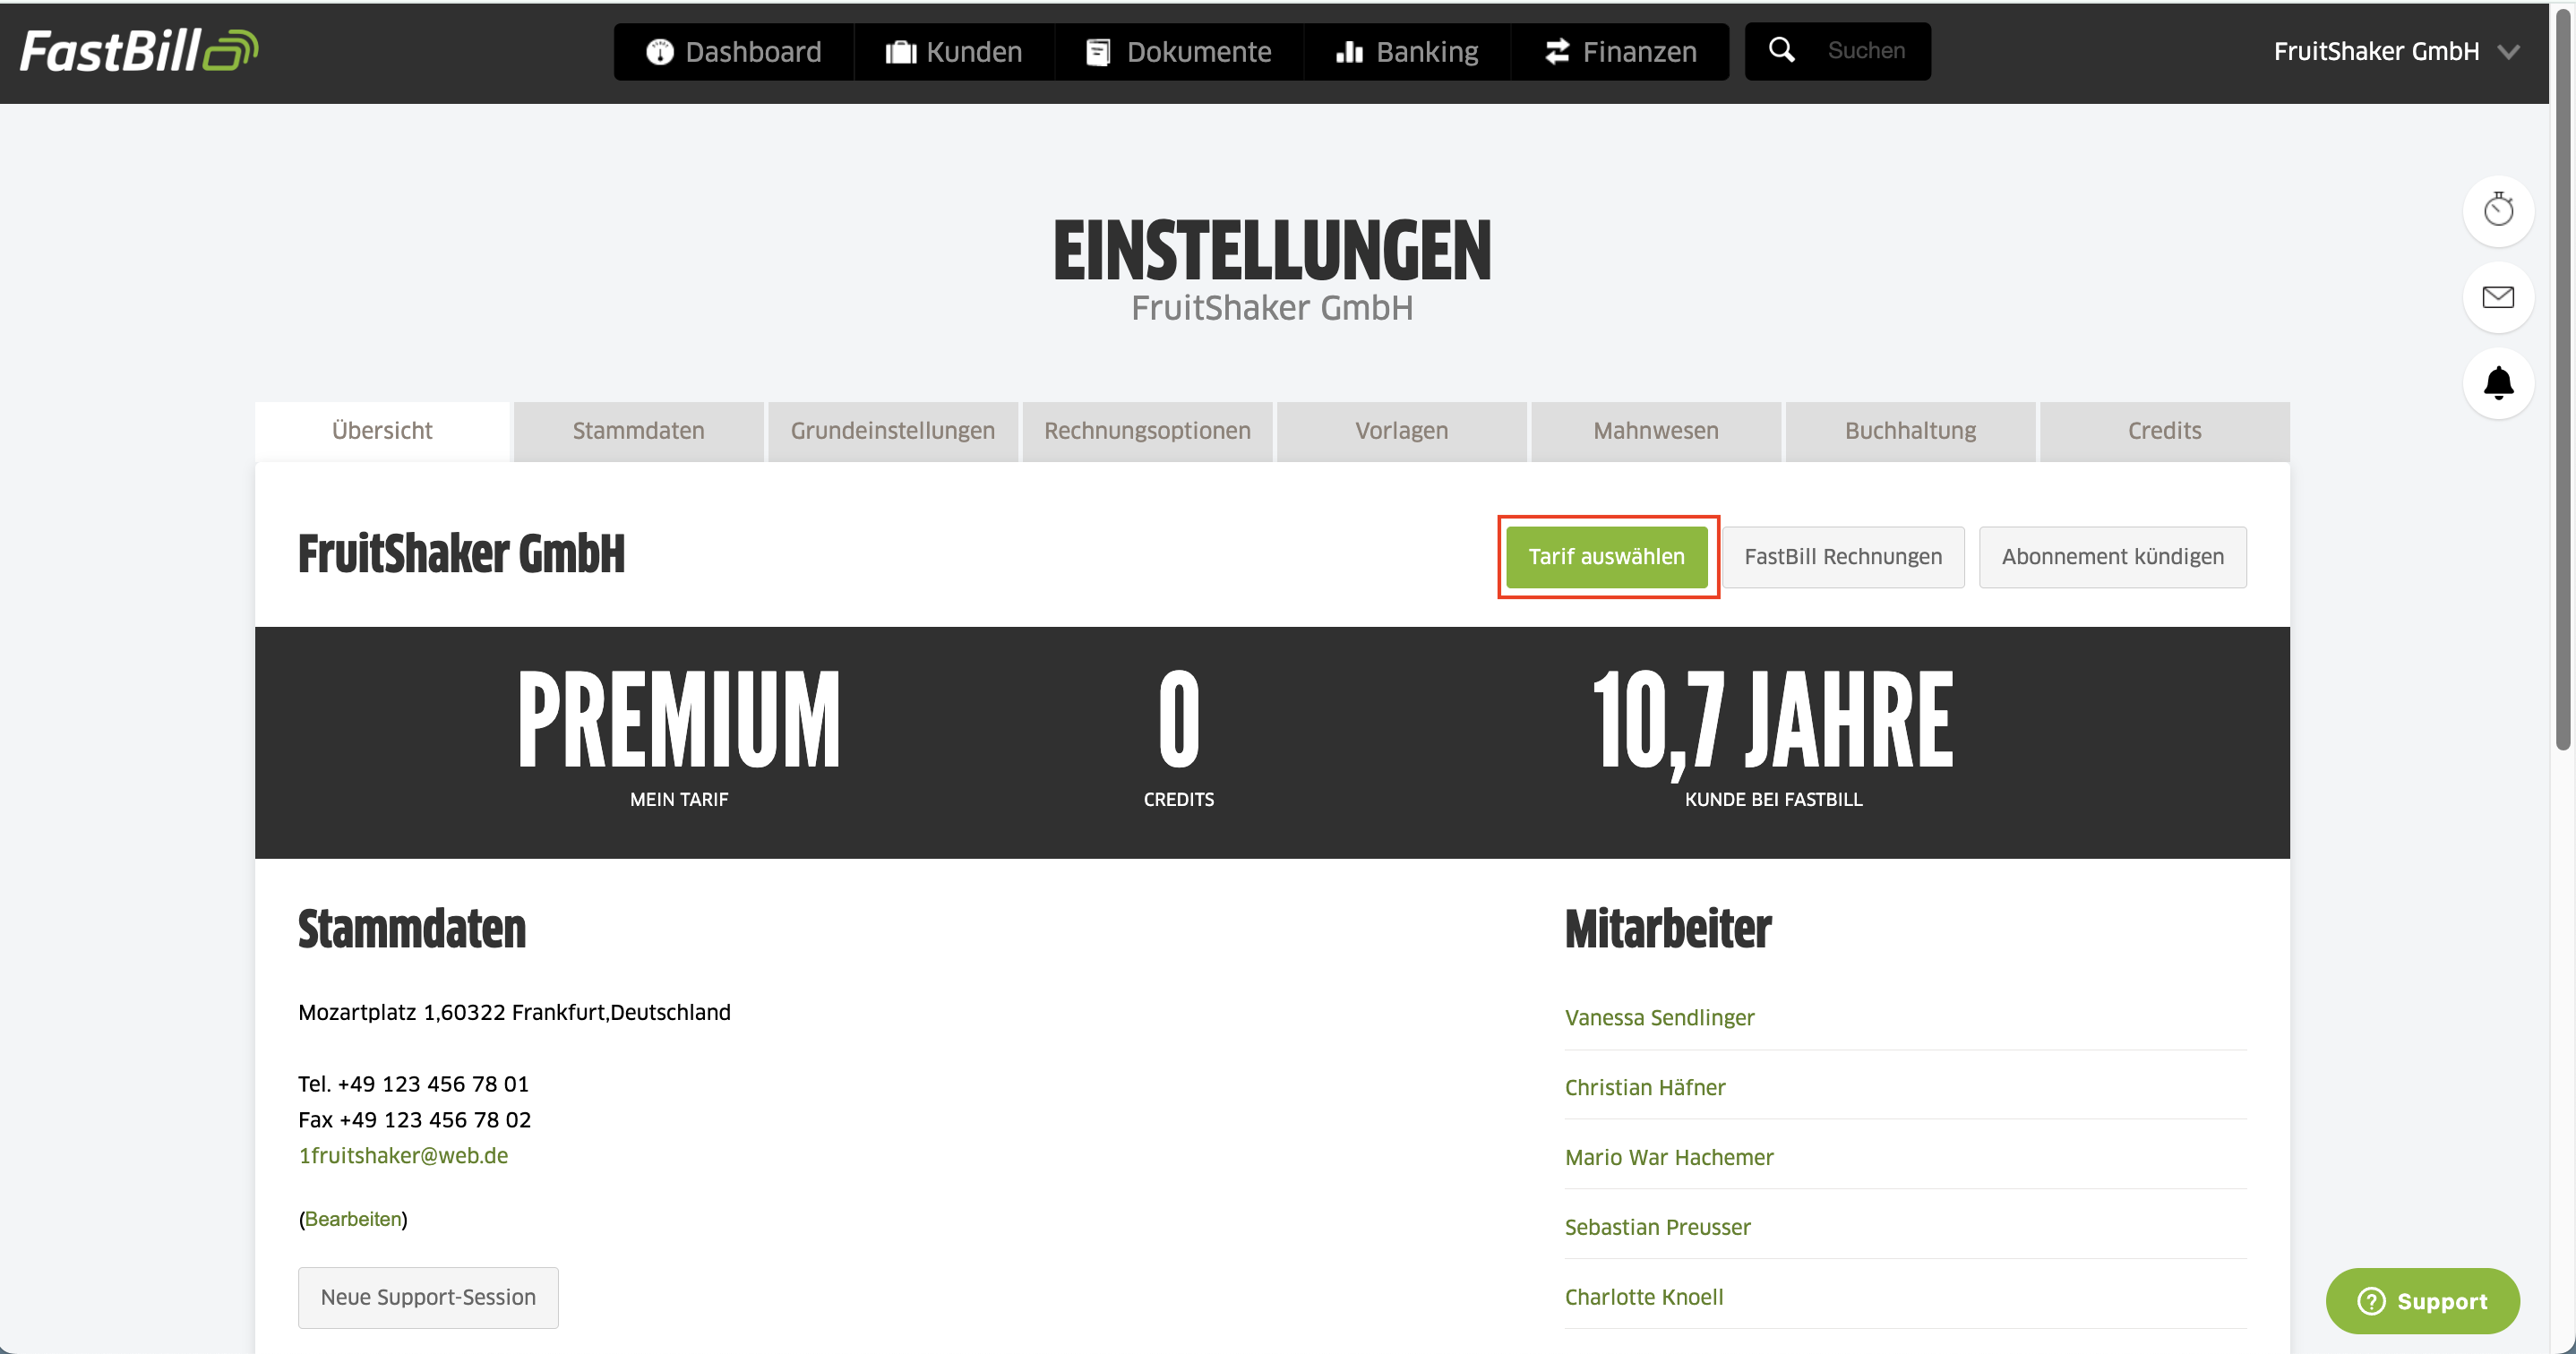Click the Tel. +49 123 456 78 01 line
This screenshot has height=1354, width=2576.
(413, 1084)
